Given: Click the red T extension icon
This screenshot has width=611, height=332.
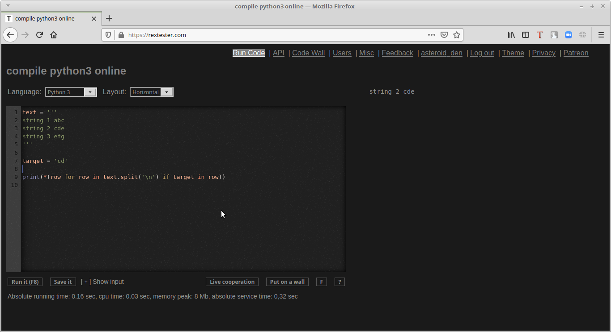Looking at the screenshot, I should pos(540,35).
